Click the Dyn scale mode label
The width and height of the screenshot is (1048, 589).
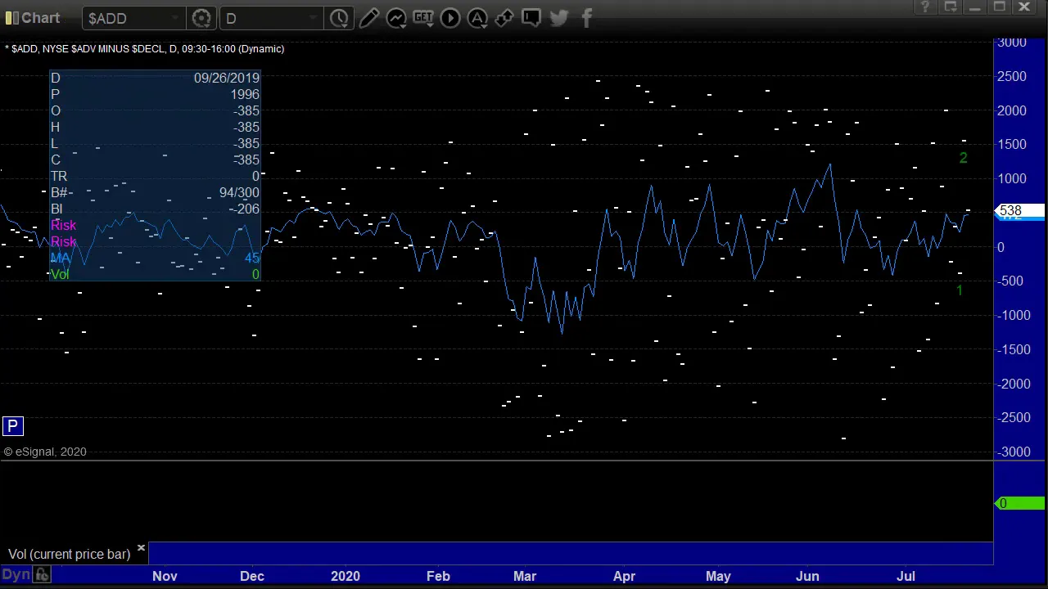16,575
